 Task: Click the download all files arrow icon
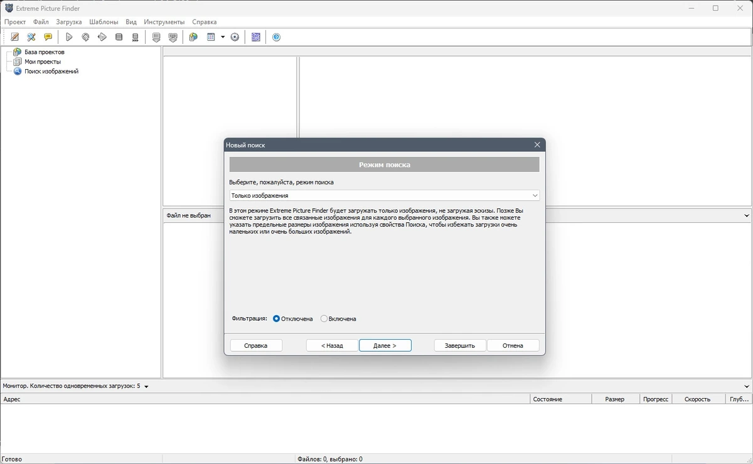click(x=173, y=37)
